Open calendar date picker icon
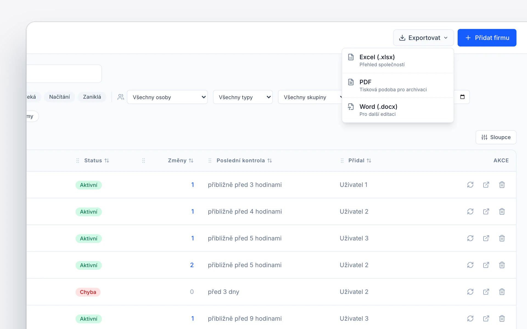527x329 pixels. click(462, 97)
